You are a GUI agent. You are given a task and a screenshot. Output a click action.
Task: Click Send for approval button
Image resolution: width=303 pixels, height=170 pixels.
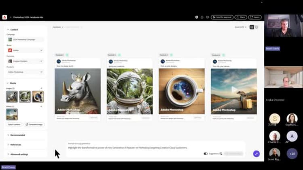[x=222, y=17]
